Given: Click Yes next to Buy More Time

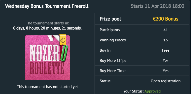Looking at the screenshot, I should pyautogui.click(x=166, y=71).
